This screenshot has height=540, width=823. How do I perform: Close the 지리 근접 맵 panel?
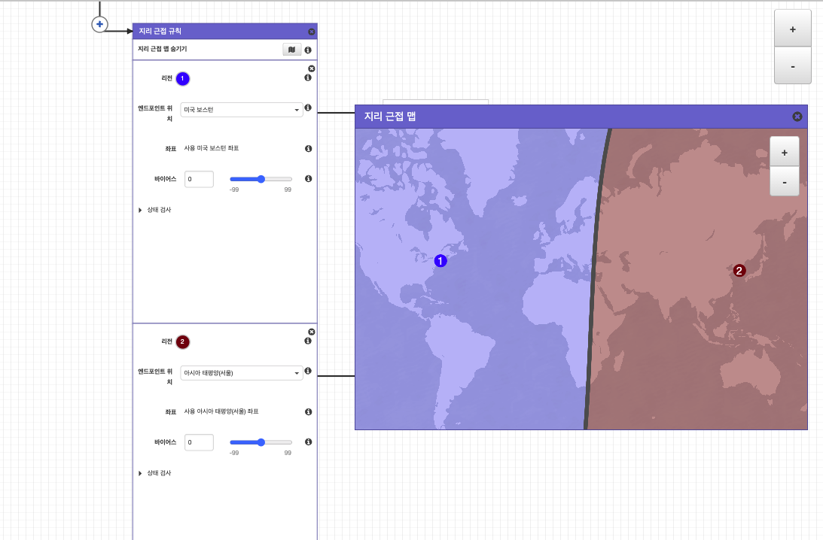tap(797, 117)
